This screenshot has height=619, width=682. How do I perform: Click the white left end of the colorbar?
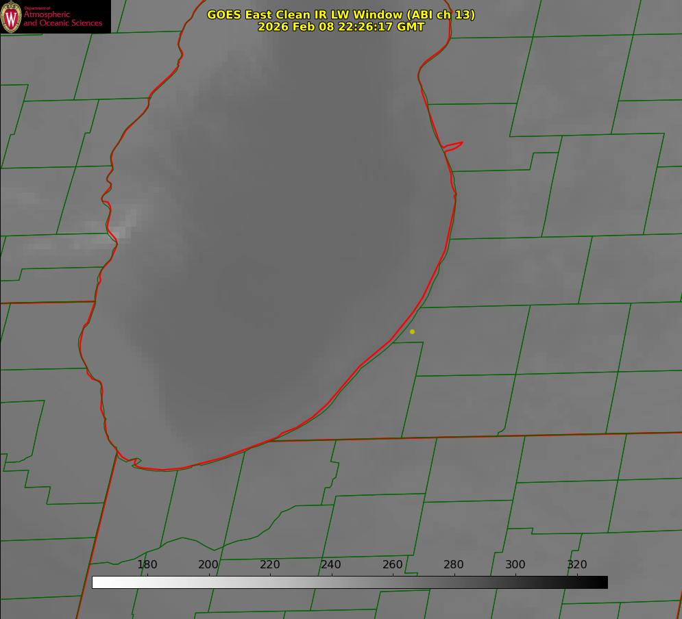pos(97,582)
